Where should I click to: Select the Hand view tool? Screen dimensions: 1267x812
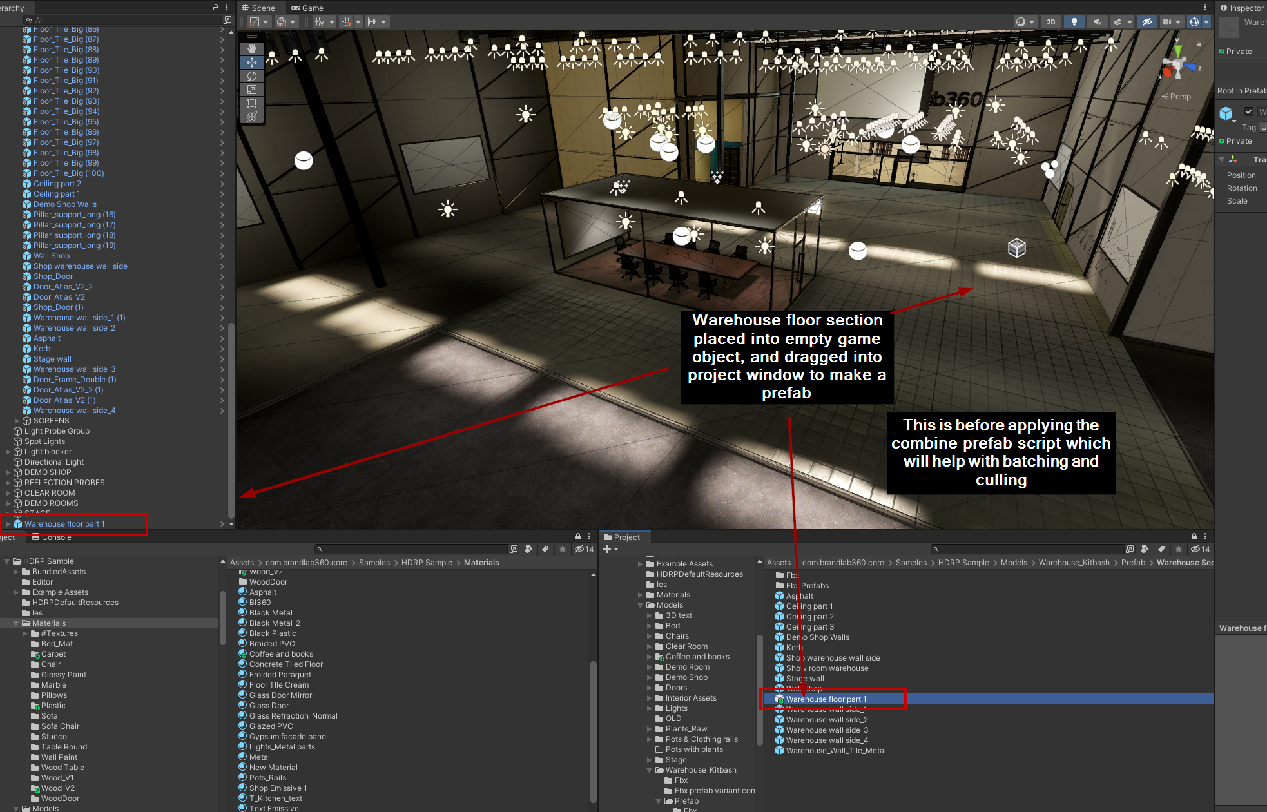pos(252,49)
